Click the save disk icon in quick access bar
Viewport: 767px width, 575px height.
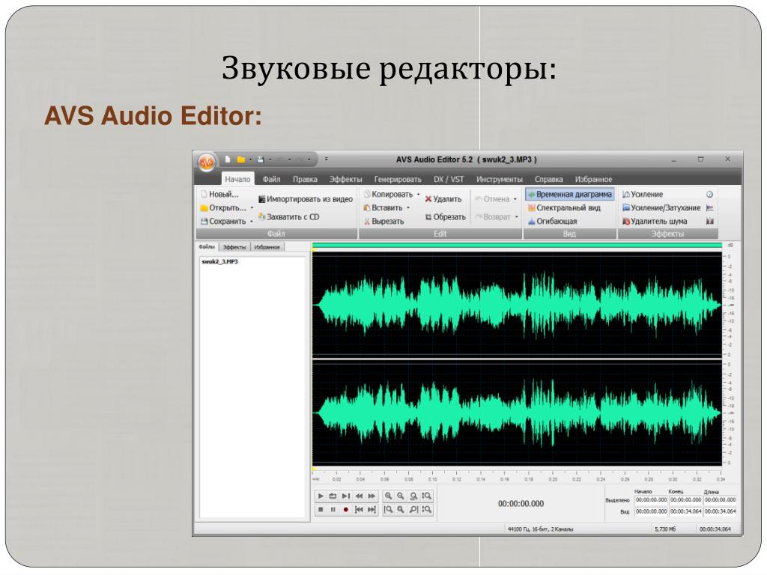[261, 159]
